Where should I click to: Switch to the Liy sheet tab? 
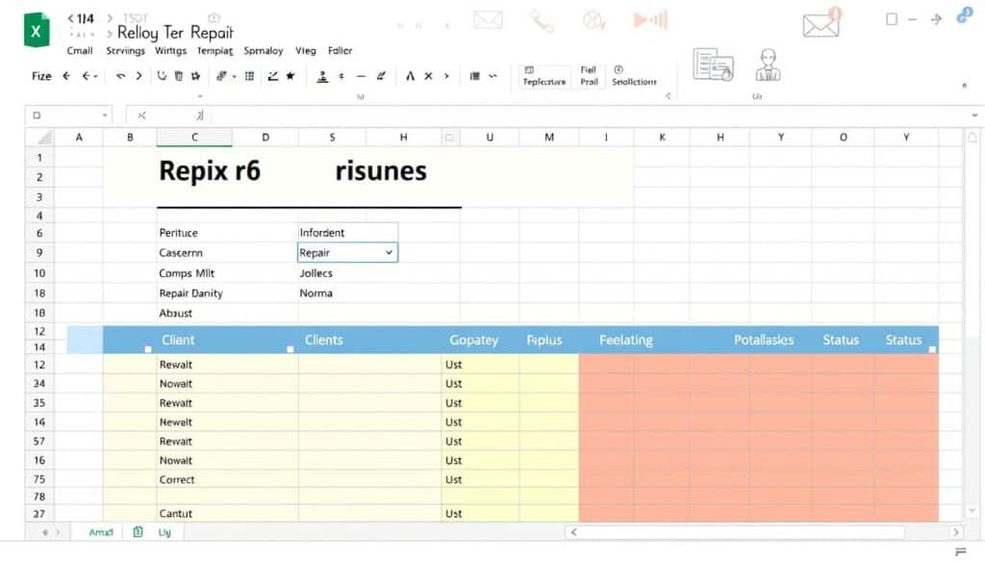pos(164,532)
